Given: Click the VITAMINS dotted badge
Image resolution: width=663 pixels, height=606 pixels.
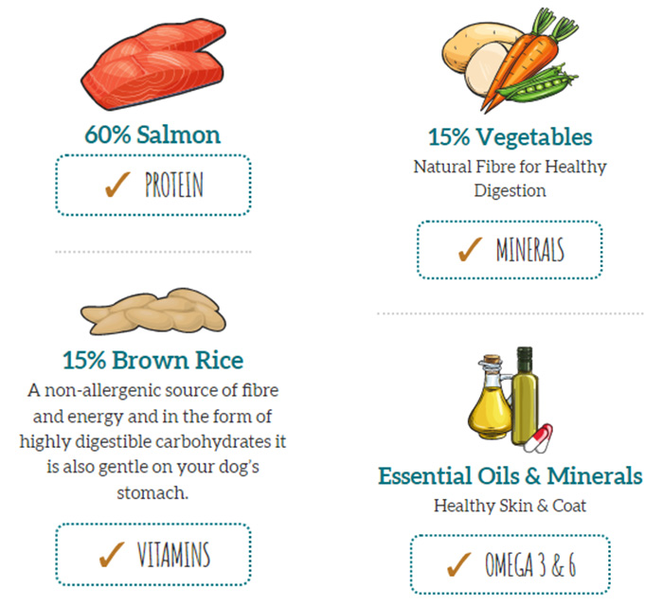Looking at the screenshot, I should [152, 554].
